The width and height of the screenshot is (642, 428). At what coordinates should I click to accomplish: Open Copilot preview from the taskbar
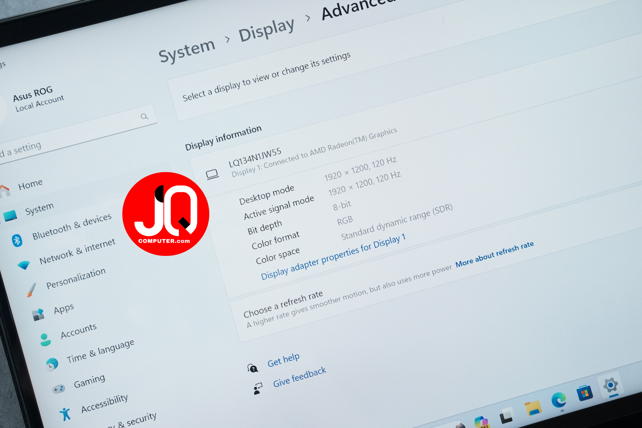tap(481, 422)
